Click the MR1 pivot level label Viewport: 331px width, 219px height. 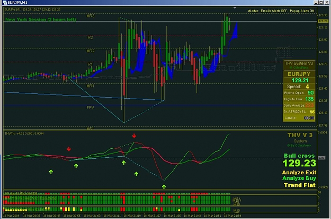(91, 86)
